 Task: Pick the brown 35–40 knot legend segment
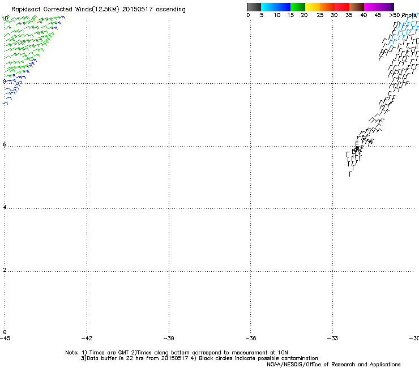(x=357, y=7)
